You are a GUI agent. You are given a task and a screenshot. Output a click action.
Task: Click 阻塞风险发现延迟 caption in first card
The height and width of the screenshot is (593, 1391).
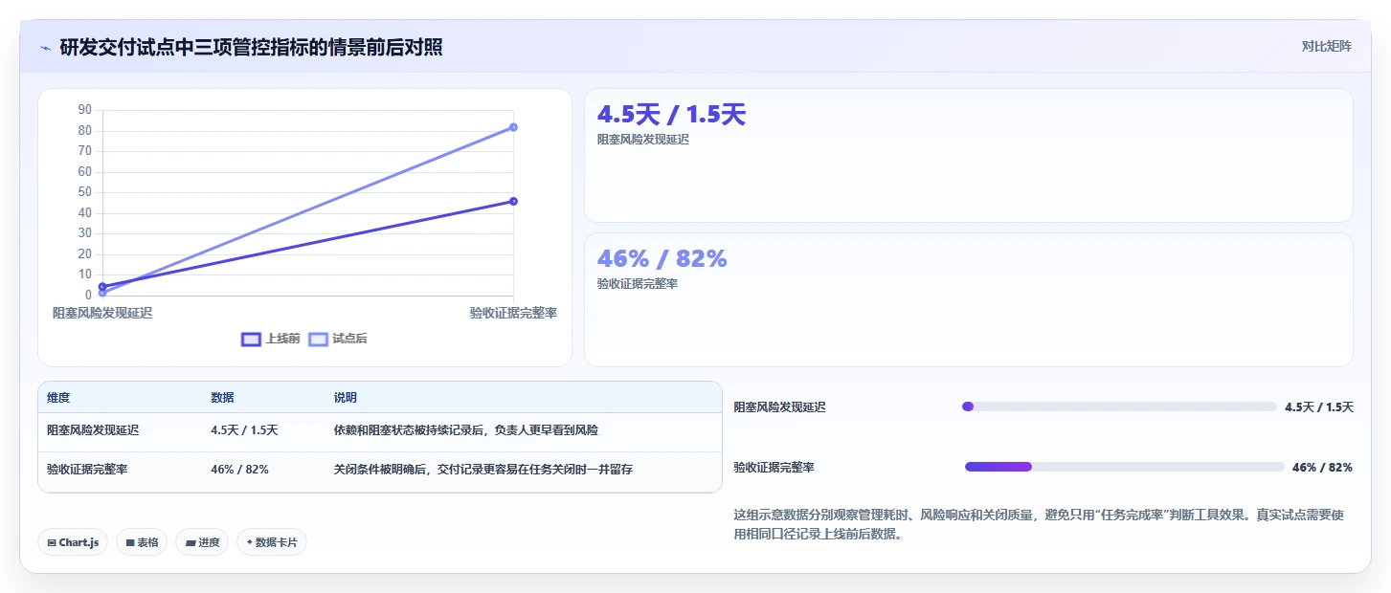click(x=643, y=139)
